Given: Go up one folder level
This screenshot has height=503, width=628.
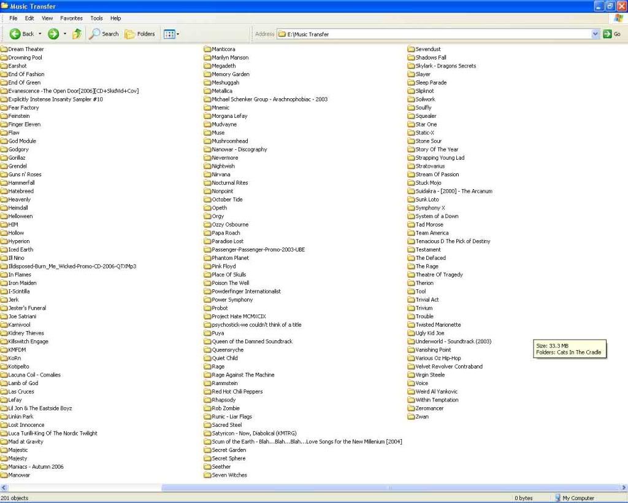Looking at the screenshot, I should (77, 34).
